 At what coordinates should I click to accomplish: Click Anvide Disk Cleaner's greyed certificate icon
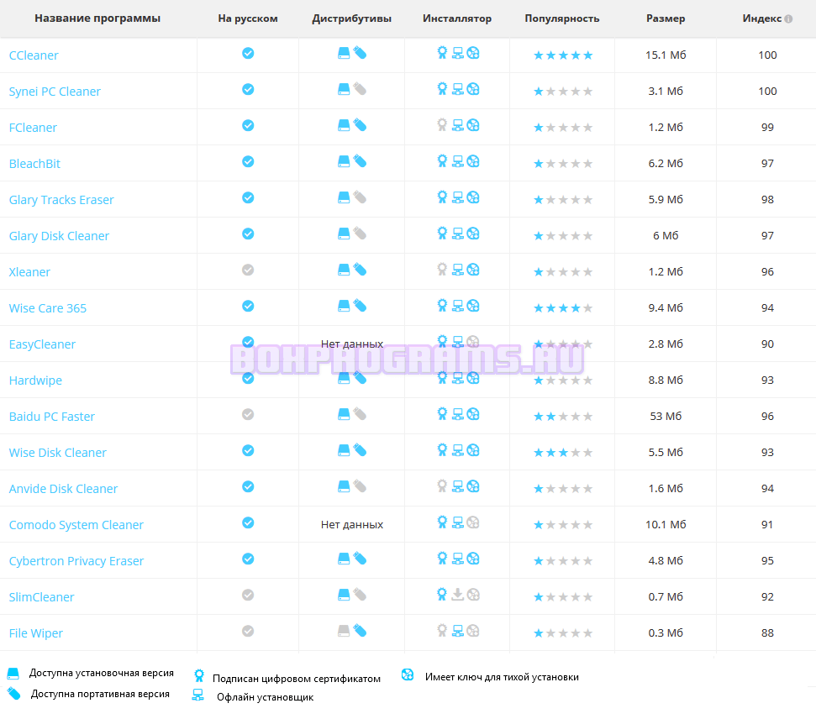[x=442, y=486]
